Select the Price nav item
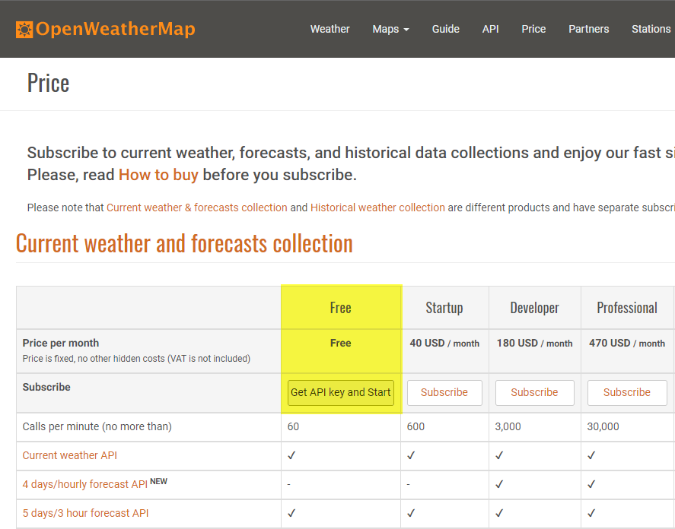Screen dimensions: 675x529 click(533, 29)
